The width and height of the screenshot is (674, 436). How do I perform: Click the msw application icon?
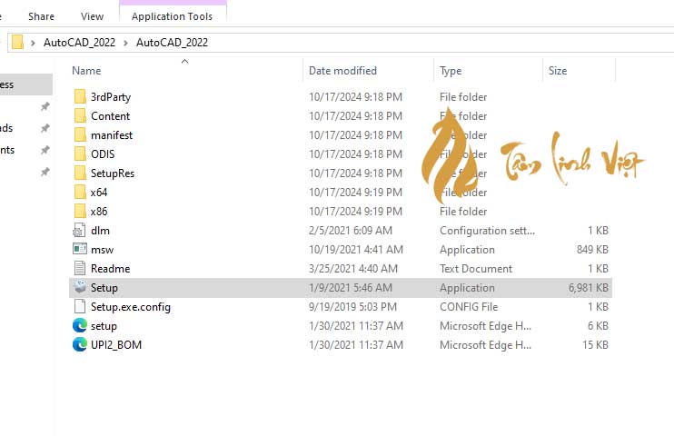(x=80, y=249)
